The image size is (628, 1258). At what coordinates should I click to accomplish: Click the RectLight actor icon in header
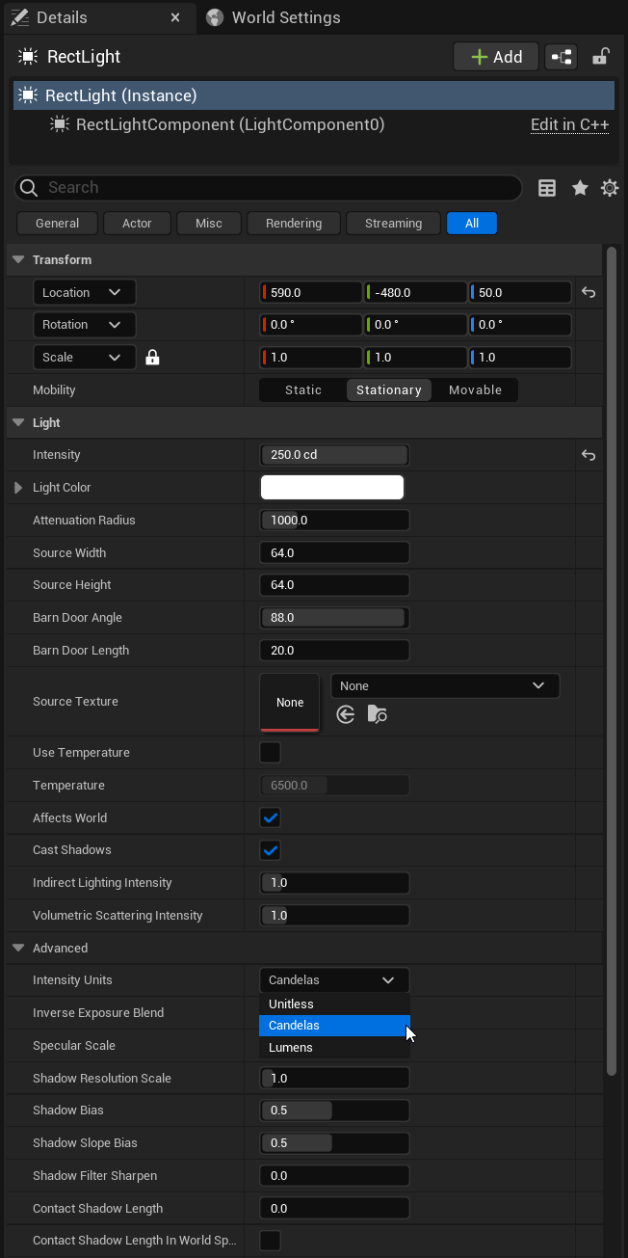pos(27,57)
